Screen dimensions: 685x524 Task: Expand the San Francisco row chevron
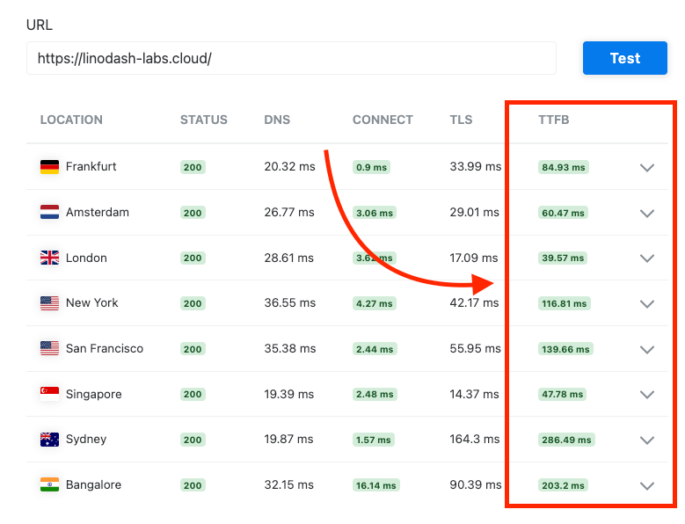pos(647,349)
